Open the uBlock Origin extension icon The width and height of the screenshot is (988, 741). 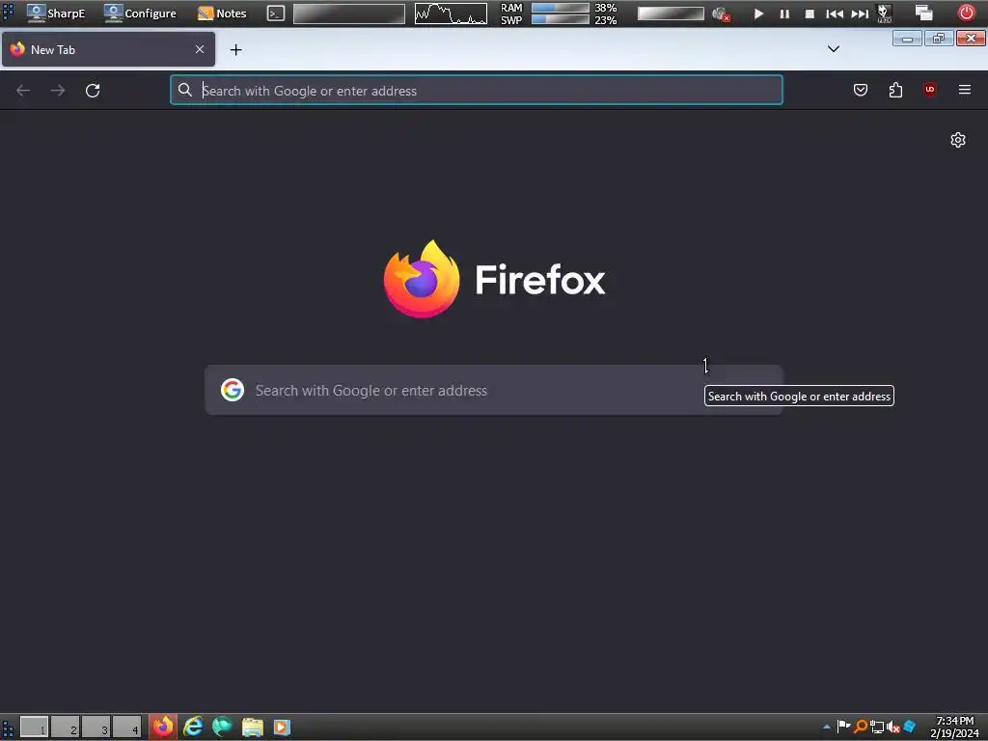click(930, 90)
